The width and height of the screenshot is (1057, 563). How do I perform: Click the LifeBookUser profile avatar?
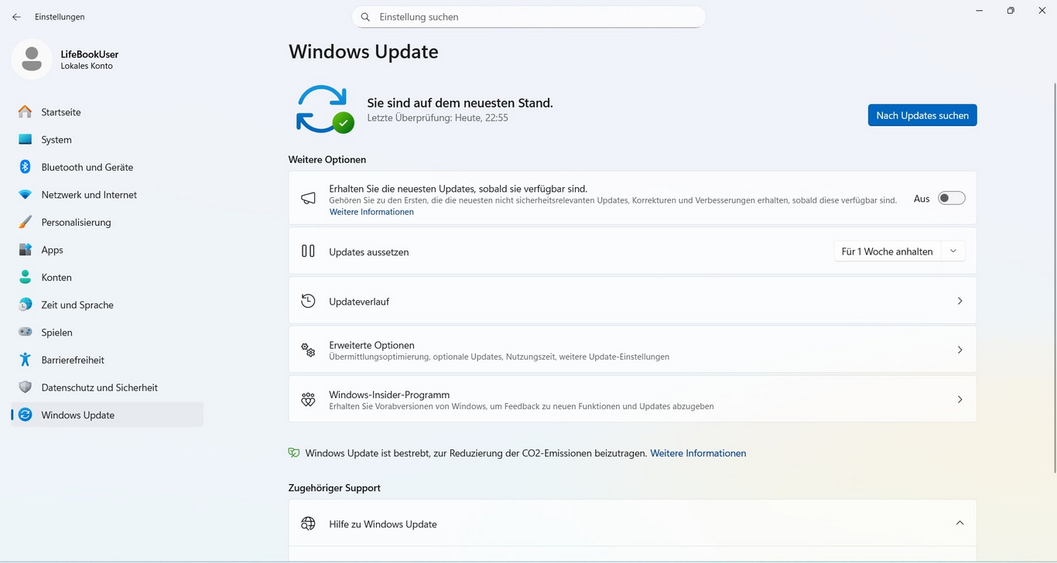pos(32,59)
